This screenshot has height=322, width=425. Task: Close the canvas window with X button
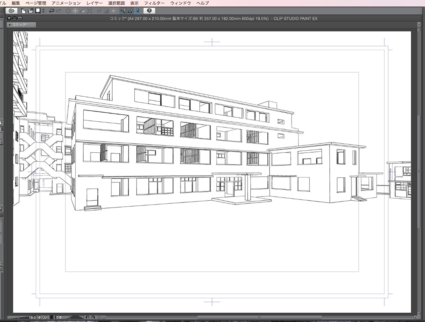pos(9,18)
